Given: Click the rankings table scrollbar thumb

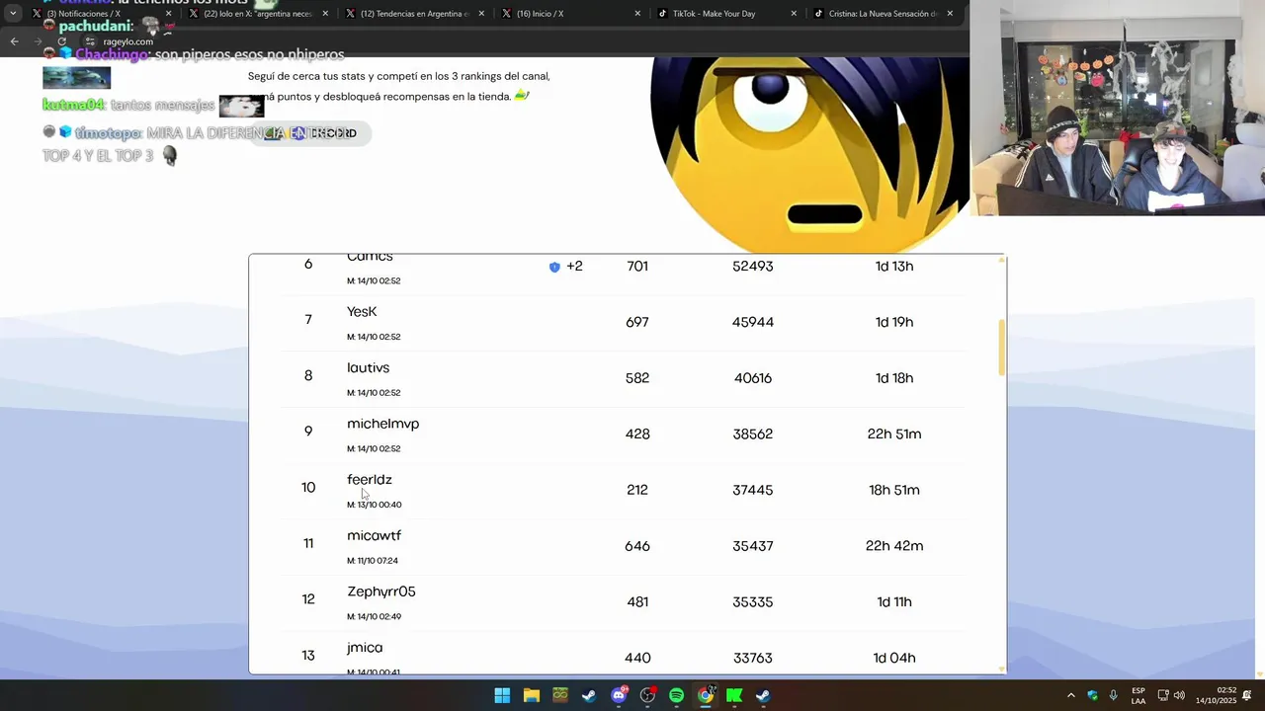Looking at the screenshot, I should click(x=1002, y=347).
